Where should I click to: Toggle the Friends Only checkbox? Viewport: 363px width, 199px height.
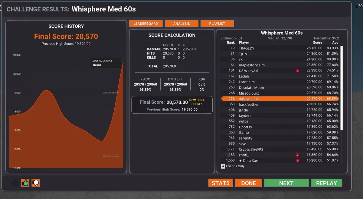223,166
